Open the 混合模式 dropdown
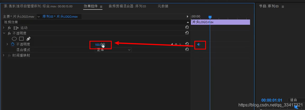 tap(113, 50)
